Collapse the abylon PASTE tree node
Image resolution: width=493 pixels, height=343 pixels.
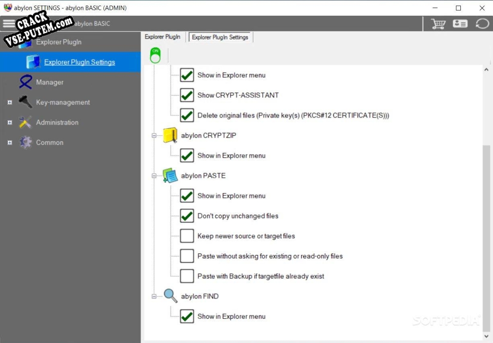[154, 176]
